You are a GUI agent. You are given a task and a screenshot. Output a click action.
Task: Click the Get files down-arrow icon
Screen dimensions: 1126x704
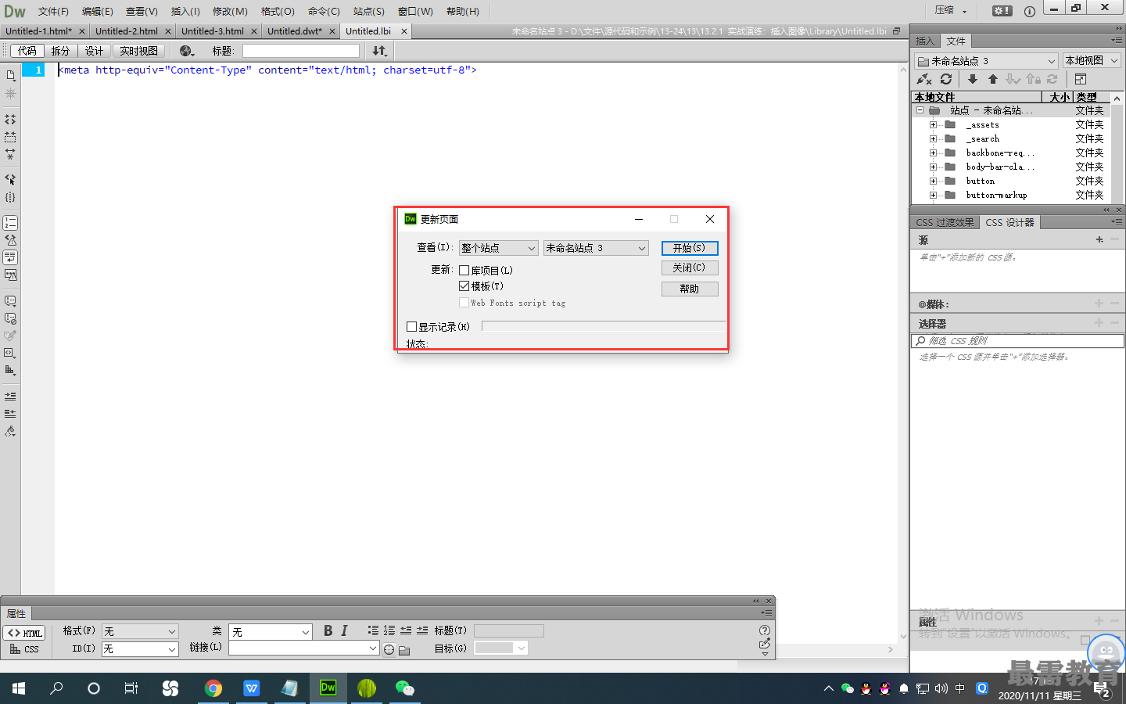(973, 79)
